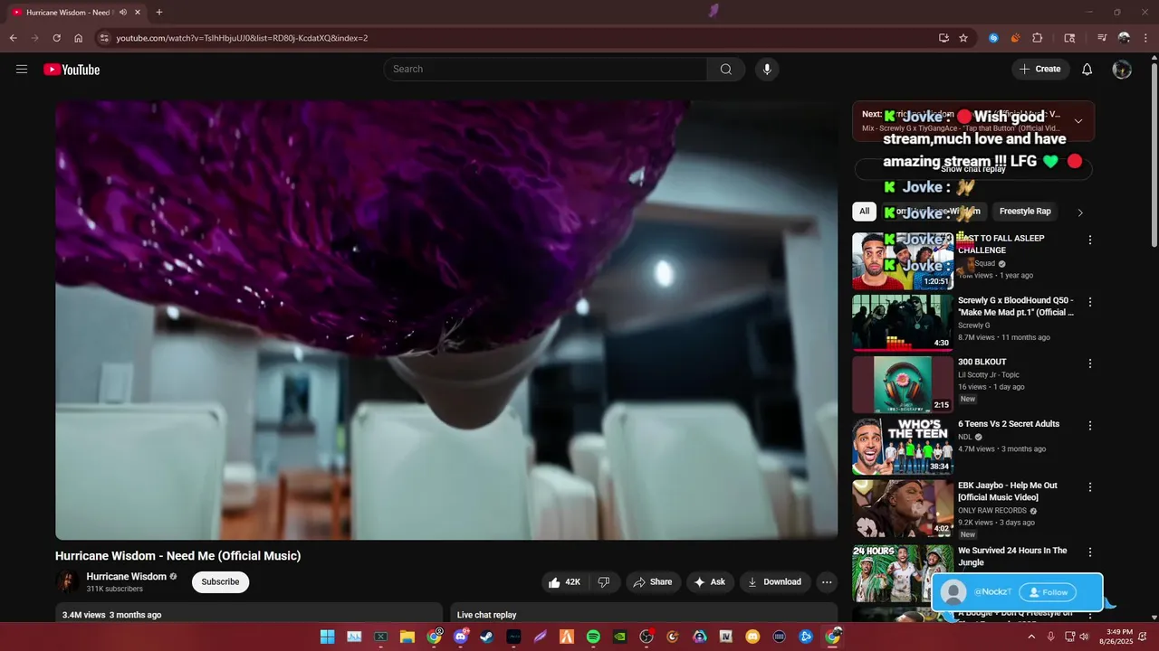
Task: Open File Explorer from the taskbar
Action: 407,637
